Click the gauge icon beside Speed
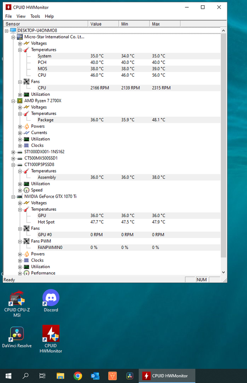This screenshot has width=247, height=383. 26,190
